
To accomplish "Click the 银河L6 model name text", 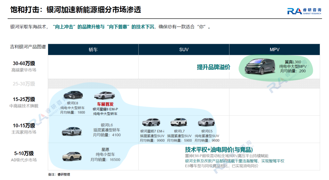I will click(x=107, y=125).
